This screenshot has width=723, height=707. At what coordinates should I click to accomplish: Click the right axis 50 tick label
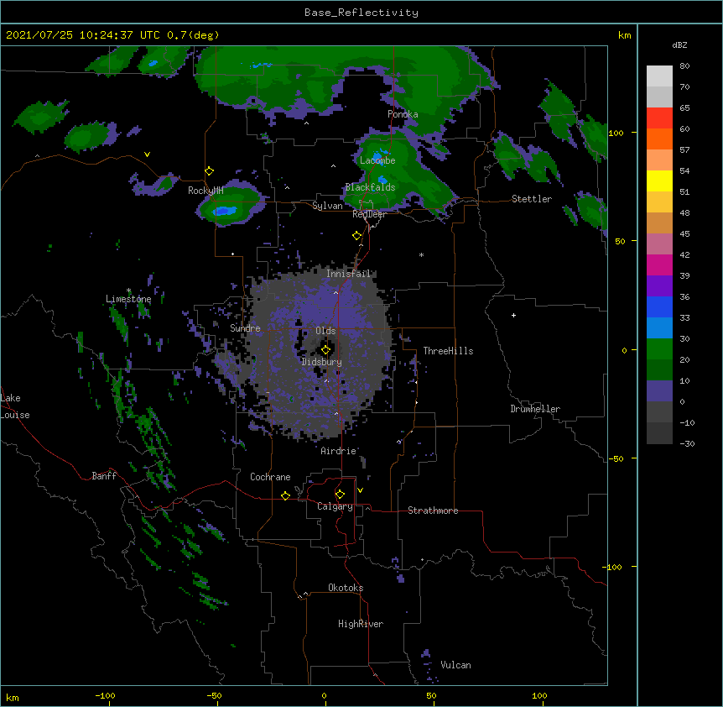click(x=620, y=241)
